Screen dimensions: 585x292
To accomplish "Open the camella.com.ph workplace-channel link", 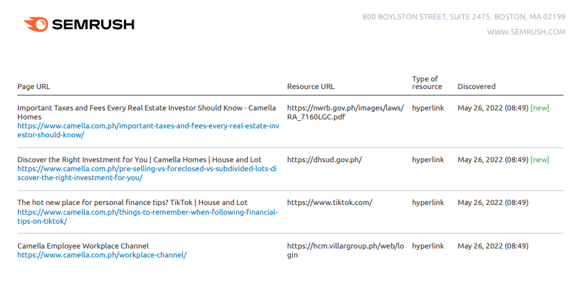I will click(x=102, y=255).
